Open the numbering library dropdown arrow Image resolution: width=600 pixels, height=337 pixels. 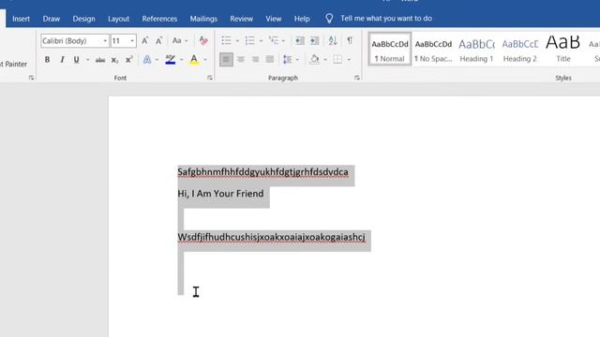tap(261, 40)
